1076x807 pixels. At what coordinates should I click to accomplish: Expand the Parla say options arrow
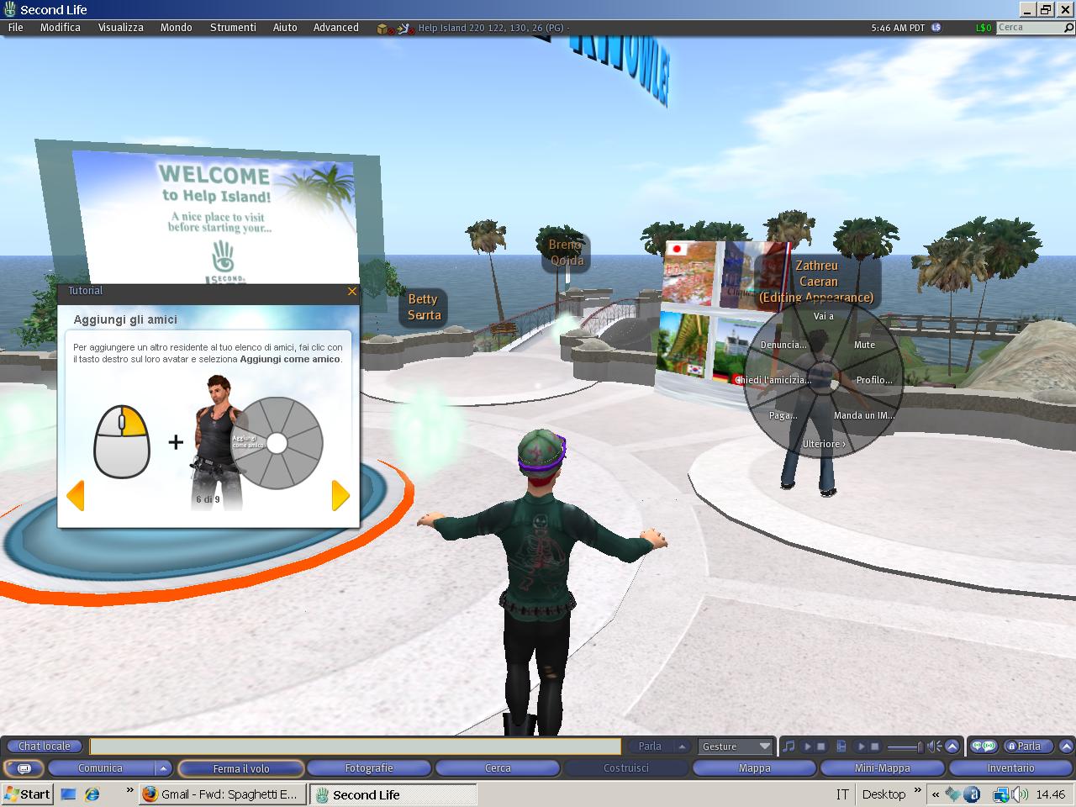[x=683, y=746]
